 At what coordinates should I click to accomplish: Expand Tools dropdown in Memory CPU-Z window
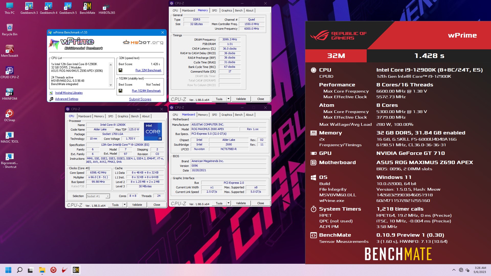[228, 99]
